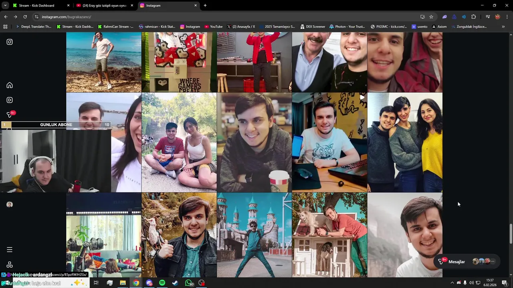Open post of couple sitting near waterfall

coord(179,142)
